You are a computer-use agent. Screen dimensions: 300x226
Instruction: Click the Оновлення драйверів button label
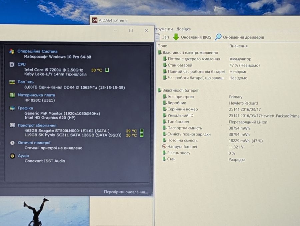(x=243, y=37)
